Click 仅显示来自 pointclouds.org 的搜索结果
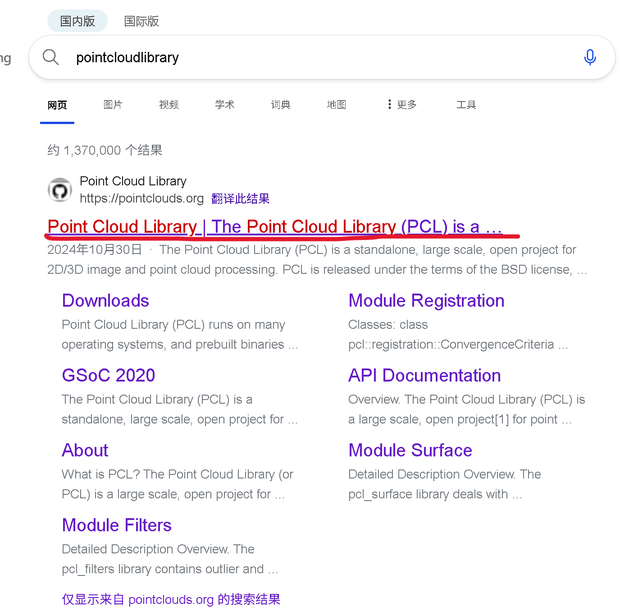The height and width of the screenshot is (612, 620). [171, 599]
